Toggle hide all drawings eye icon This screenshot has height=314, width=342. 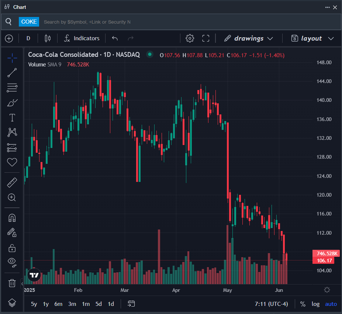point(12,262)
